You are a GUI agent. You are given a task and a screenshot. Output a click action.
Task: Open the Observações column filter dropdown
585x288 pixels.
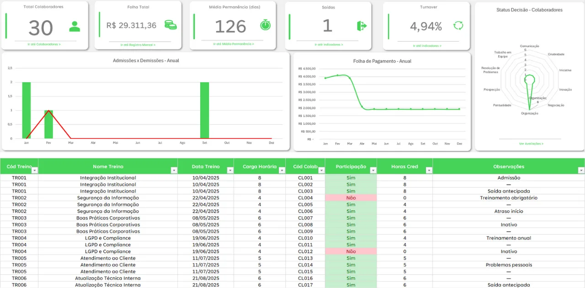(x=581, y=170)
